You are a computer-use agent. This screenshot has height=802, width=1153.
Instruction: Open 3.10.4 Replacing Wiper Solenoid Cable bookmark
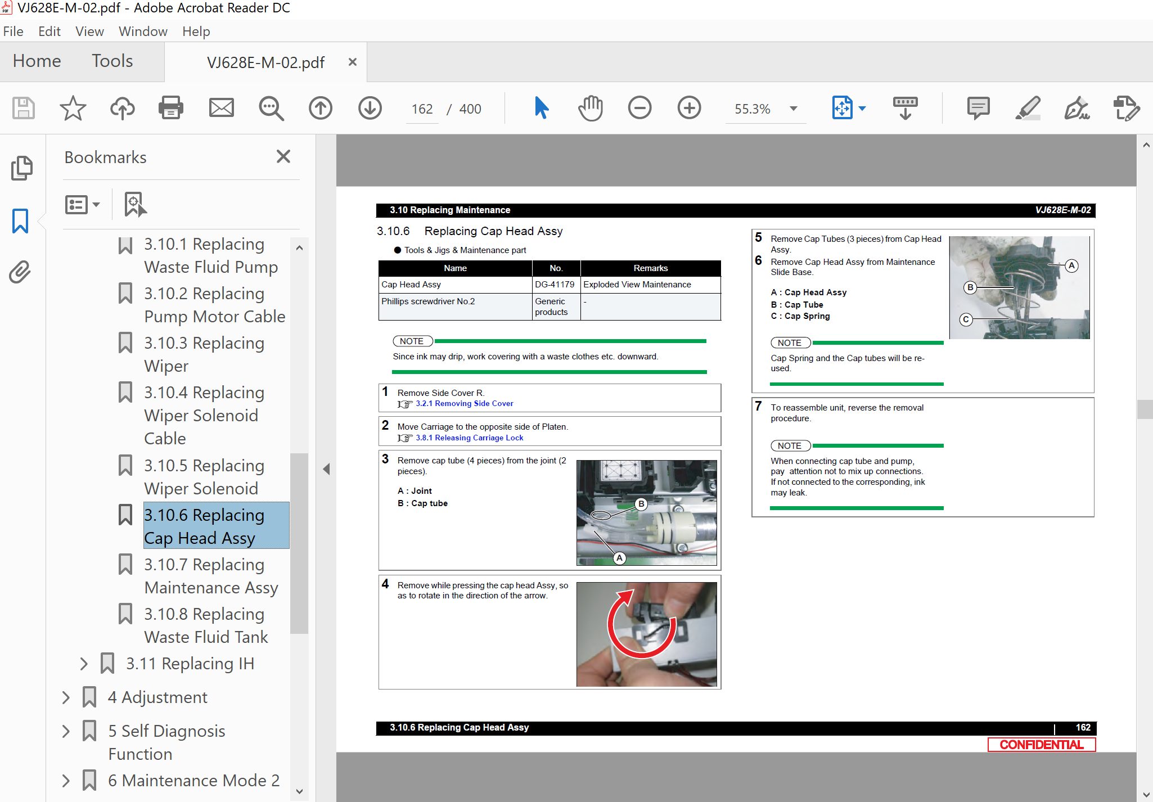204,415
